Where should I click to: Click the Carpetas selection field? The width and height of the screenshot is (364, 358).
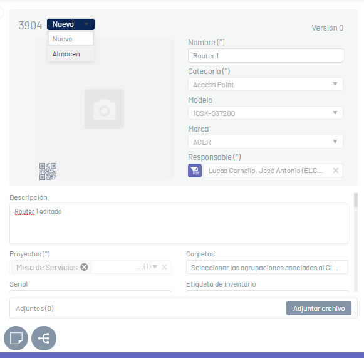[x=267, y=267]
